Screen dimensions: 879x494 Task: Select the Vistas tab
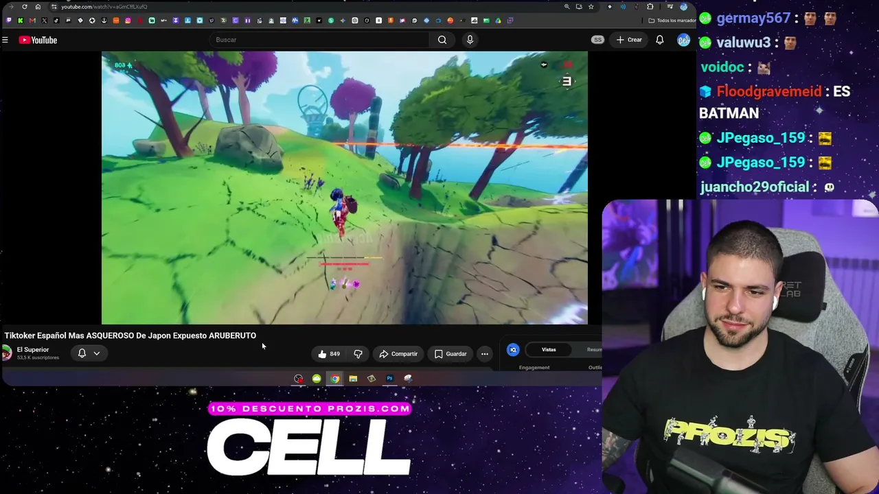[549, 350]
